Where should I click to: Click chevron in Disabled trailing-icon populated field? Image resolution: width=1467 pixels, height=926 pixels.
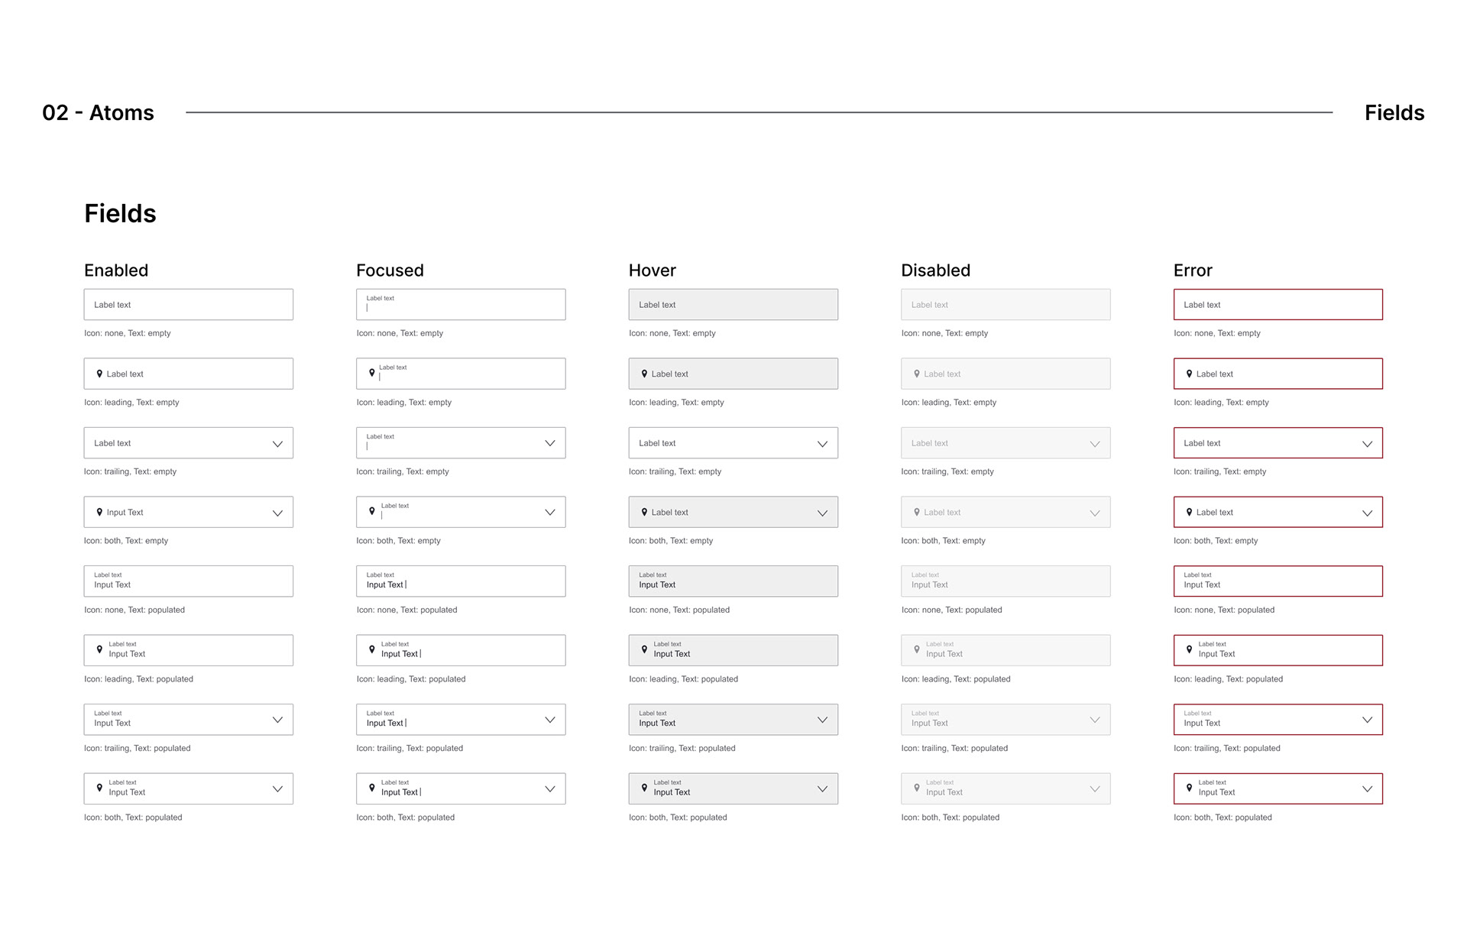(x=1094, y=720)
